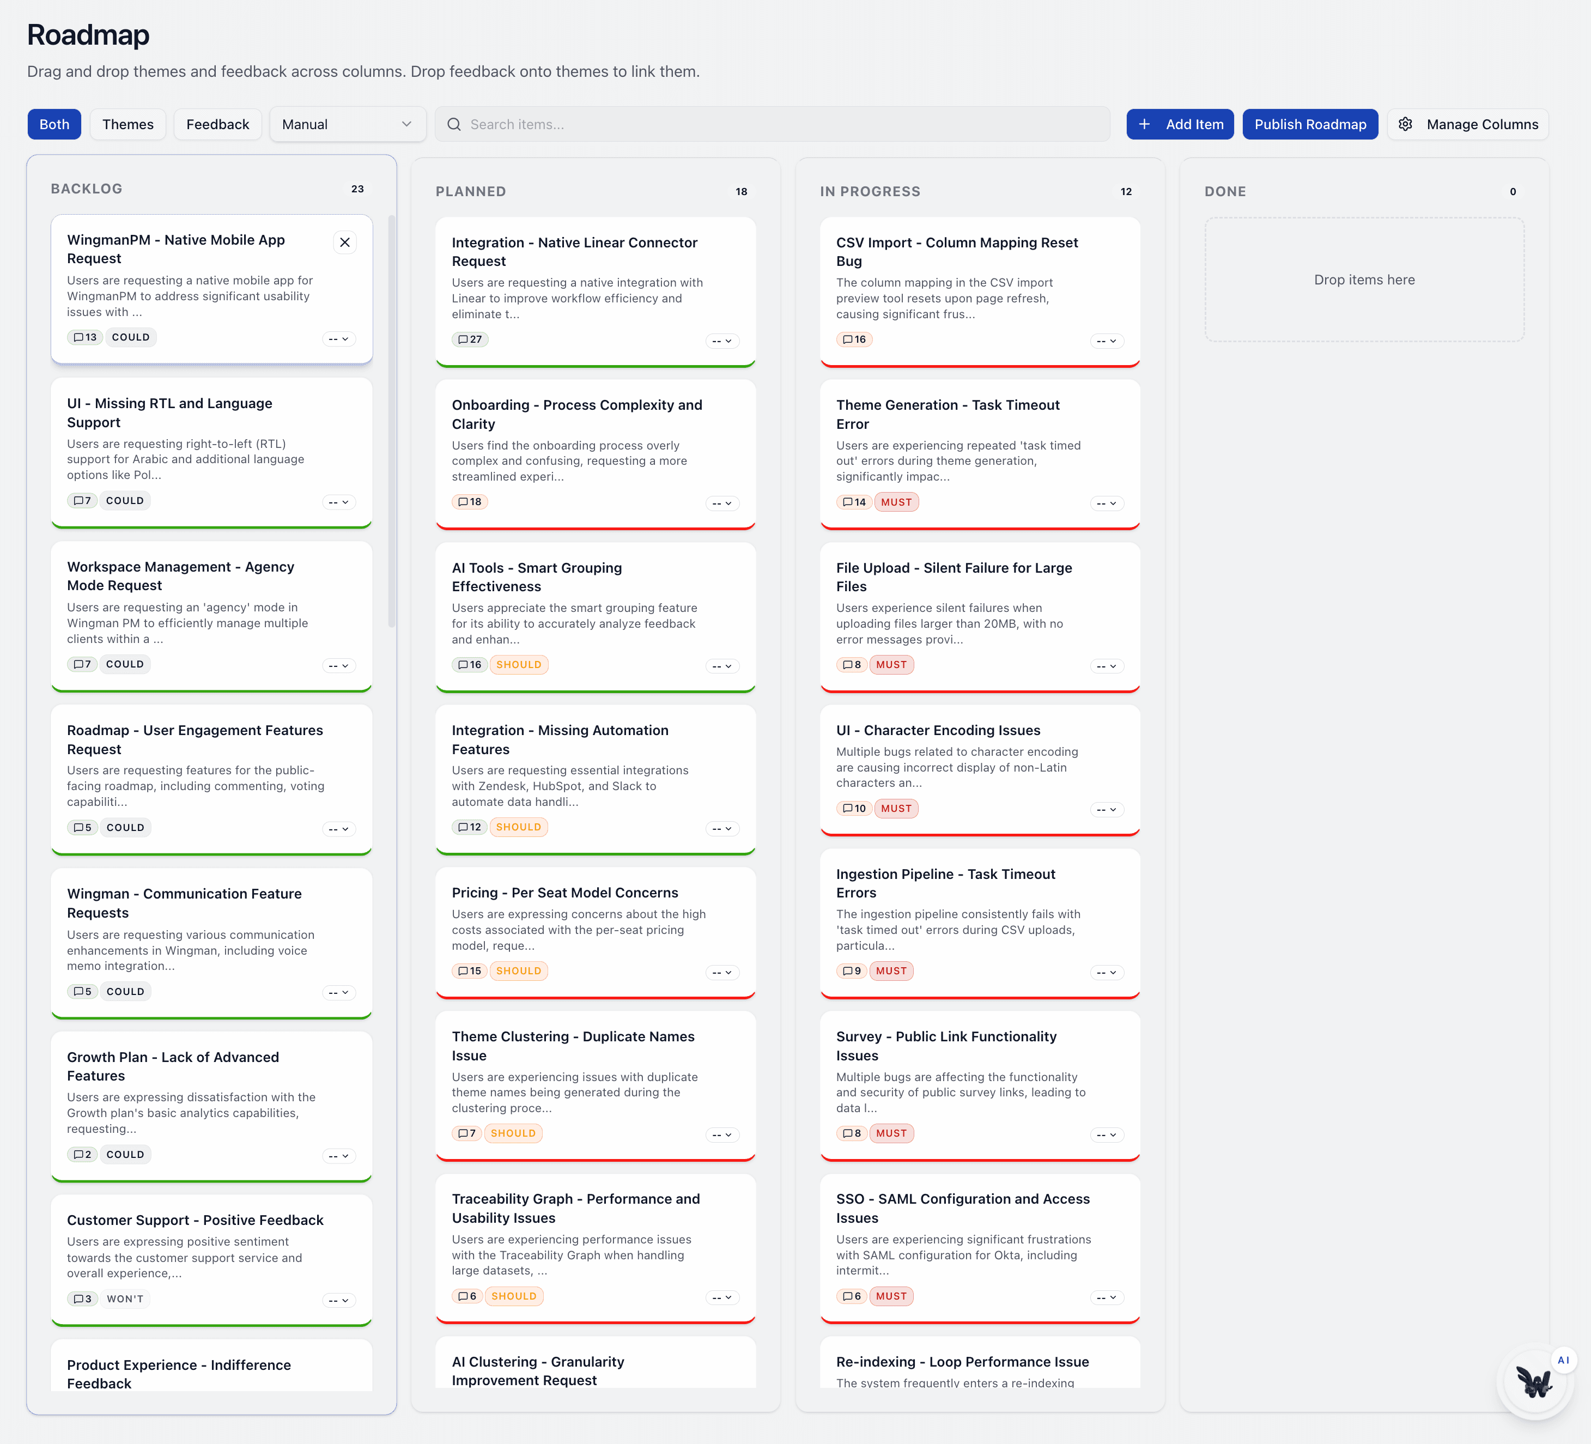Select the Both view filter
The height and width of the screenshot is (1444, 1591).
54,125
